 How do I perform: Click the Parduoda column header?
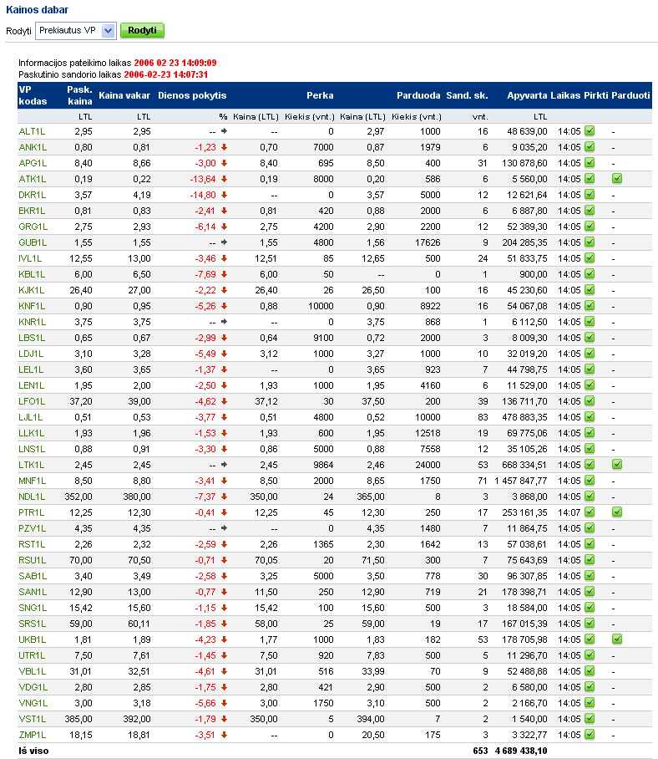[418, 95]
